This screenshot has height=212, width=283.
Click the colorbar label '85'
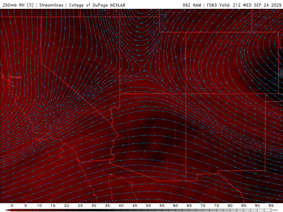click(x=244, y=206)
